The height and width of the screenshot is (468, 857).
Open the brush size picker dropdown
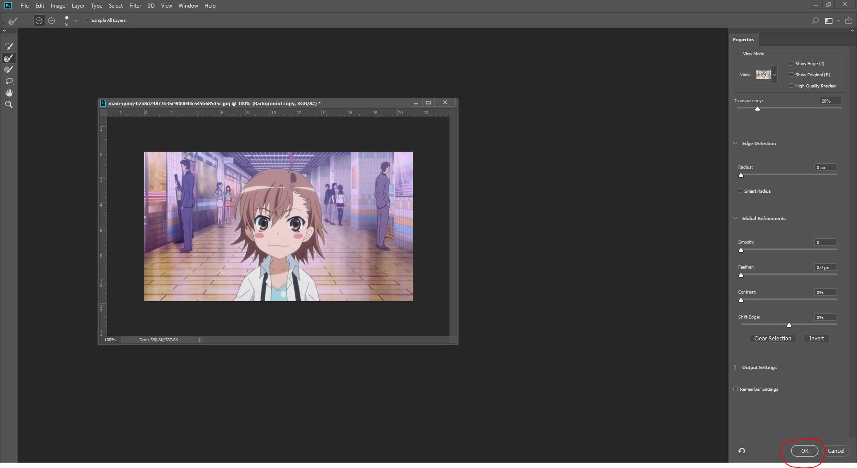coord(75,21)
